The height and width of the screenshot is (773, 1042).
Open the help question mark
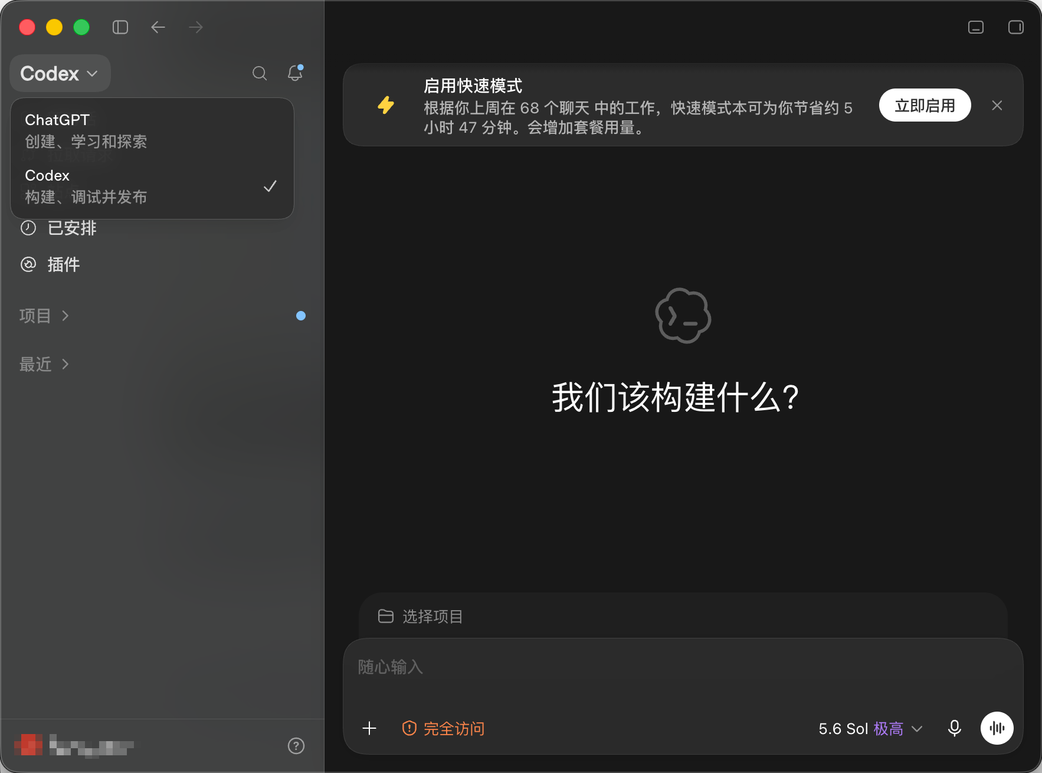296,746
